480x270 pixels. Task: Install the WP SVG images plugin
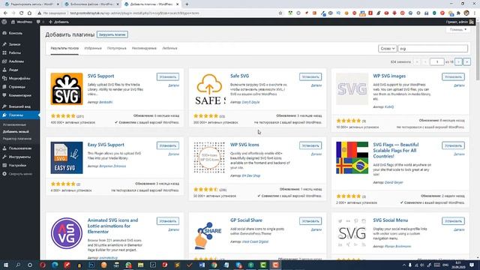point(453,76)
